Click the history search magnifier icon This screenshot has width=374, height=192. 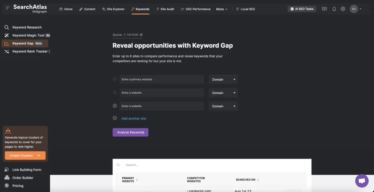tap(118, 165)
